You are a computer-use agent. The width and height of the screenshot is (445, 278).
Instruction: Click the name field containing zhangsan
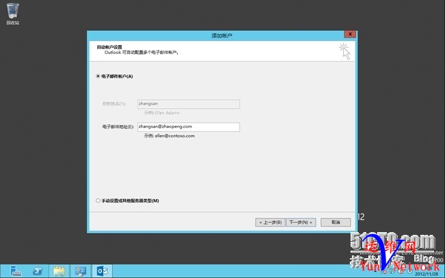(x=188, y=104)
